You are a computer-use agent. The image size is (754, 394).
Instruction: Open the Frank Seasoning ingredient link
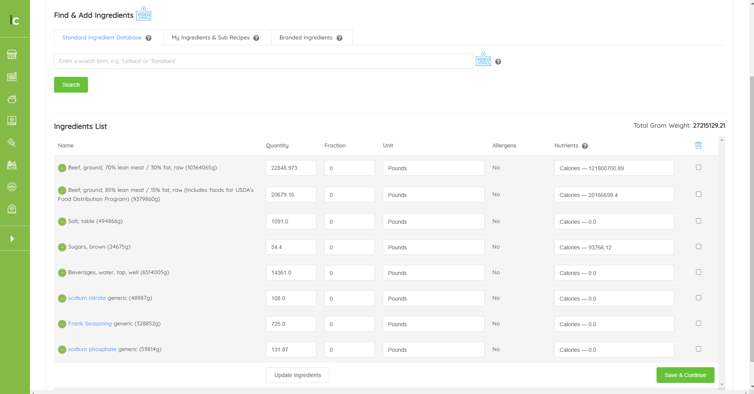click(90, 323)
